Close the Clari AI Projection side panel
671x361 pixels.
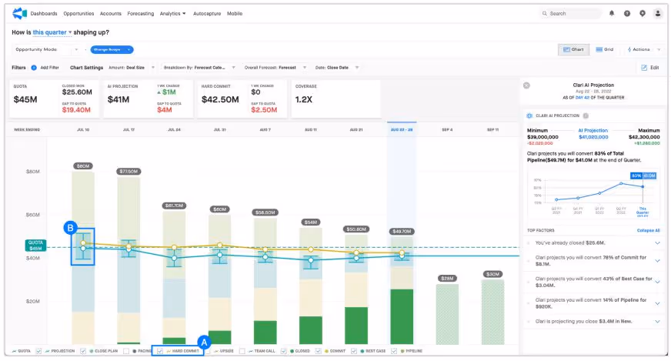click(526, 85)
